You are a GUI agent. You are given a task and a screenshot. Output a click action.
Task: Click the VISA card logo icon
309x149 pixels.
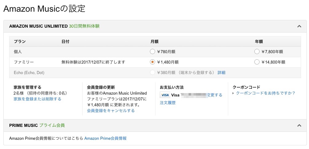(x=165, y=95)
